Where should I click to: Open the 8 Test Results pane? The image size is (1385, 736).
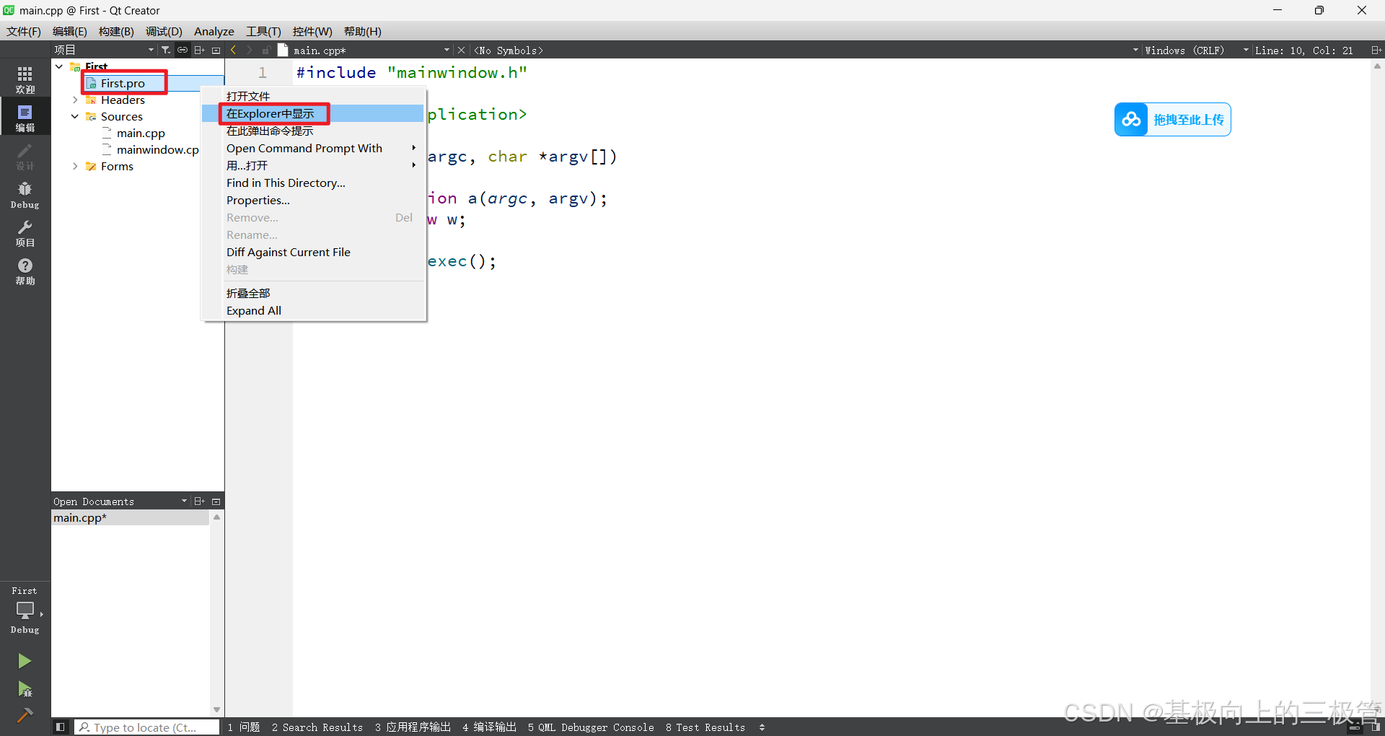click(x=705, y=727)
